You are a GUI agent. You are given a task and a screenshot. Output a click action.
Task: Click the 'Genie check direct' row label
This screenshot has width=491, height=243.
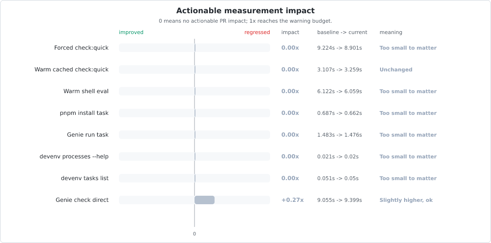82,200
